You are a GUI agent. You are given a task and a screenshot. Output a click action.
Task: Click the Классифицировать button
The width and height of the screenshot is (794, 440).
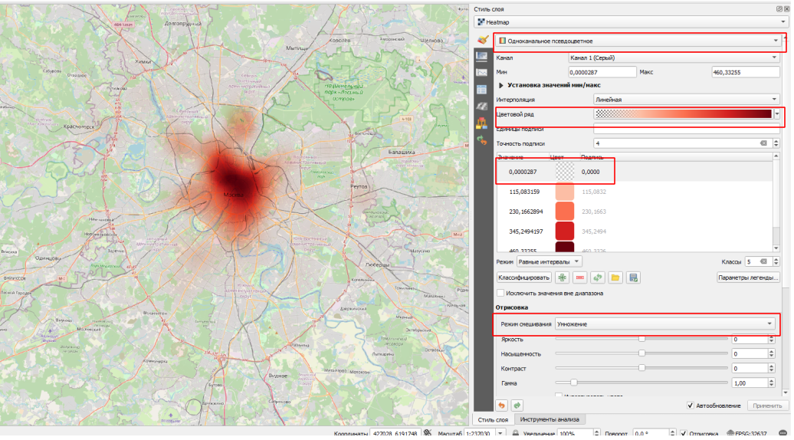point(523,277)
